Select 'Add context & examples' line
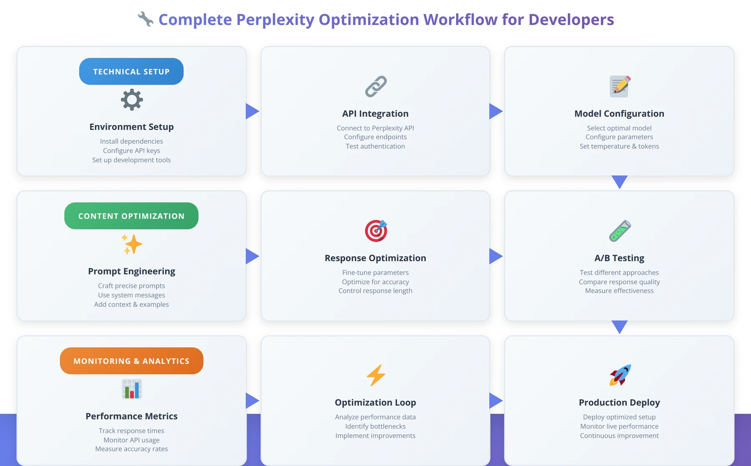The width and height of the screenshot is (751, 466). coord(131,304)
